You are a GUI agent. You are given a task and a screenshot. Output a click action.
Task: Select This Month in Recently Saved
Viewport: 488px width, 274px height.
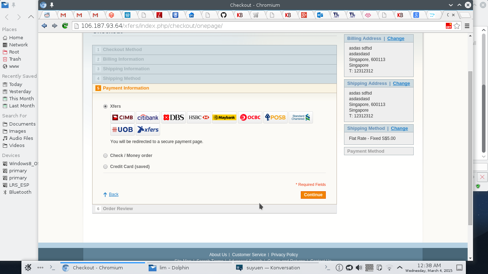coord(21,99)
